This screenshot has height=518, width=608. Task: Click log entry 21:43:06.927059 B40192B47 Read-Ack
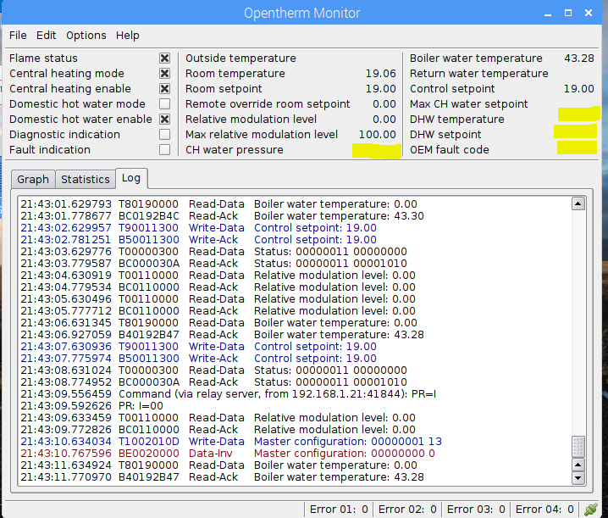(222, 334)
